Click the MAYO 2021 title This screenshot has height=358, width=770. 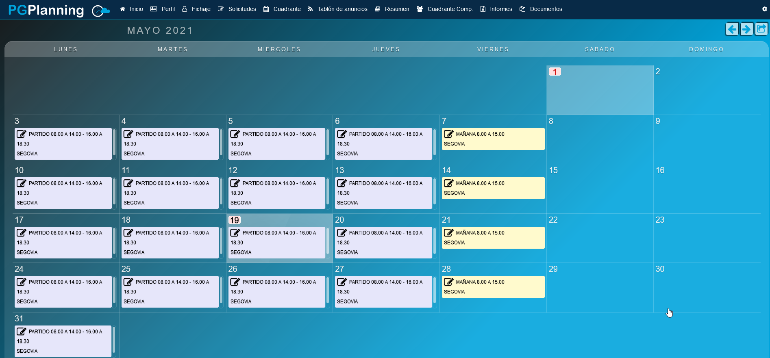point(160,30)
